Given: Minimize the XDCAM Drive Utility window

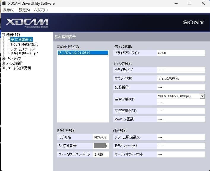Looking at the screenshot, I should pyautogui.click(x=176, y=3).
